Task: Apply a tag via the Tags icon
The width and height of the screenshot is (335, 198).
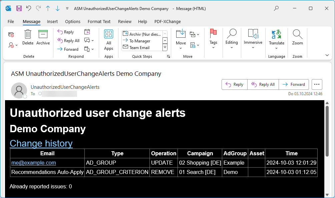Action: [214, 38]
